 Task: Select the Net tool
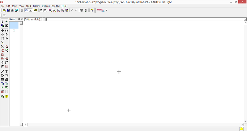coord(7,83)
